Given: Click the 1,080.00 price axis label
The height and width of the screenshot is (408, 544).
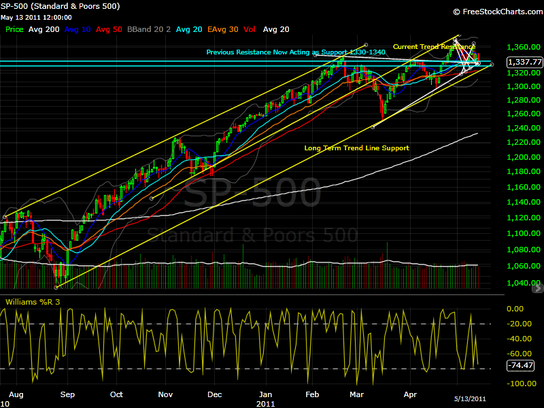Looking at the screenshot, I should (x=524, y=250).
